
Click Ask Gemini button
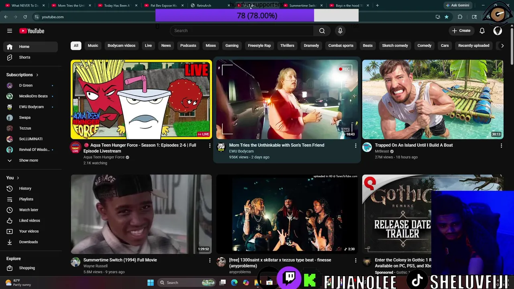[x=457, y=6]
